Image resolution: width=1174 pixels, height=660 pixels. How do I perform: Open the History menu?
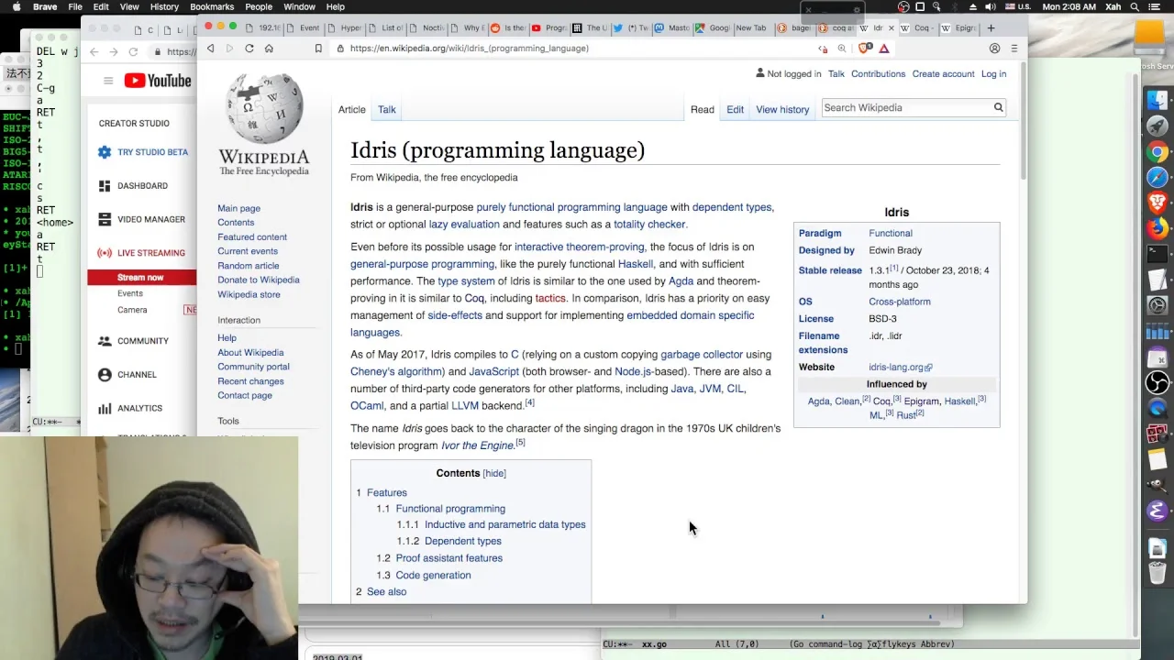pyautogui.click(x=164, y=6)
